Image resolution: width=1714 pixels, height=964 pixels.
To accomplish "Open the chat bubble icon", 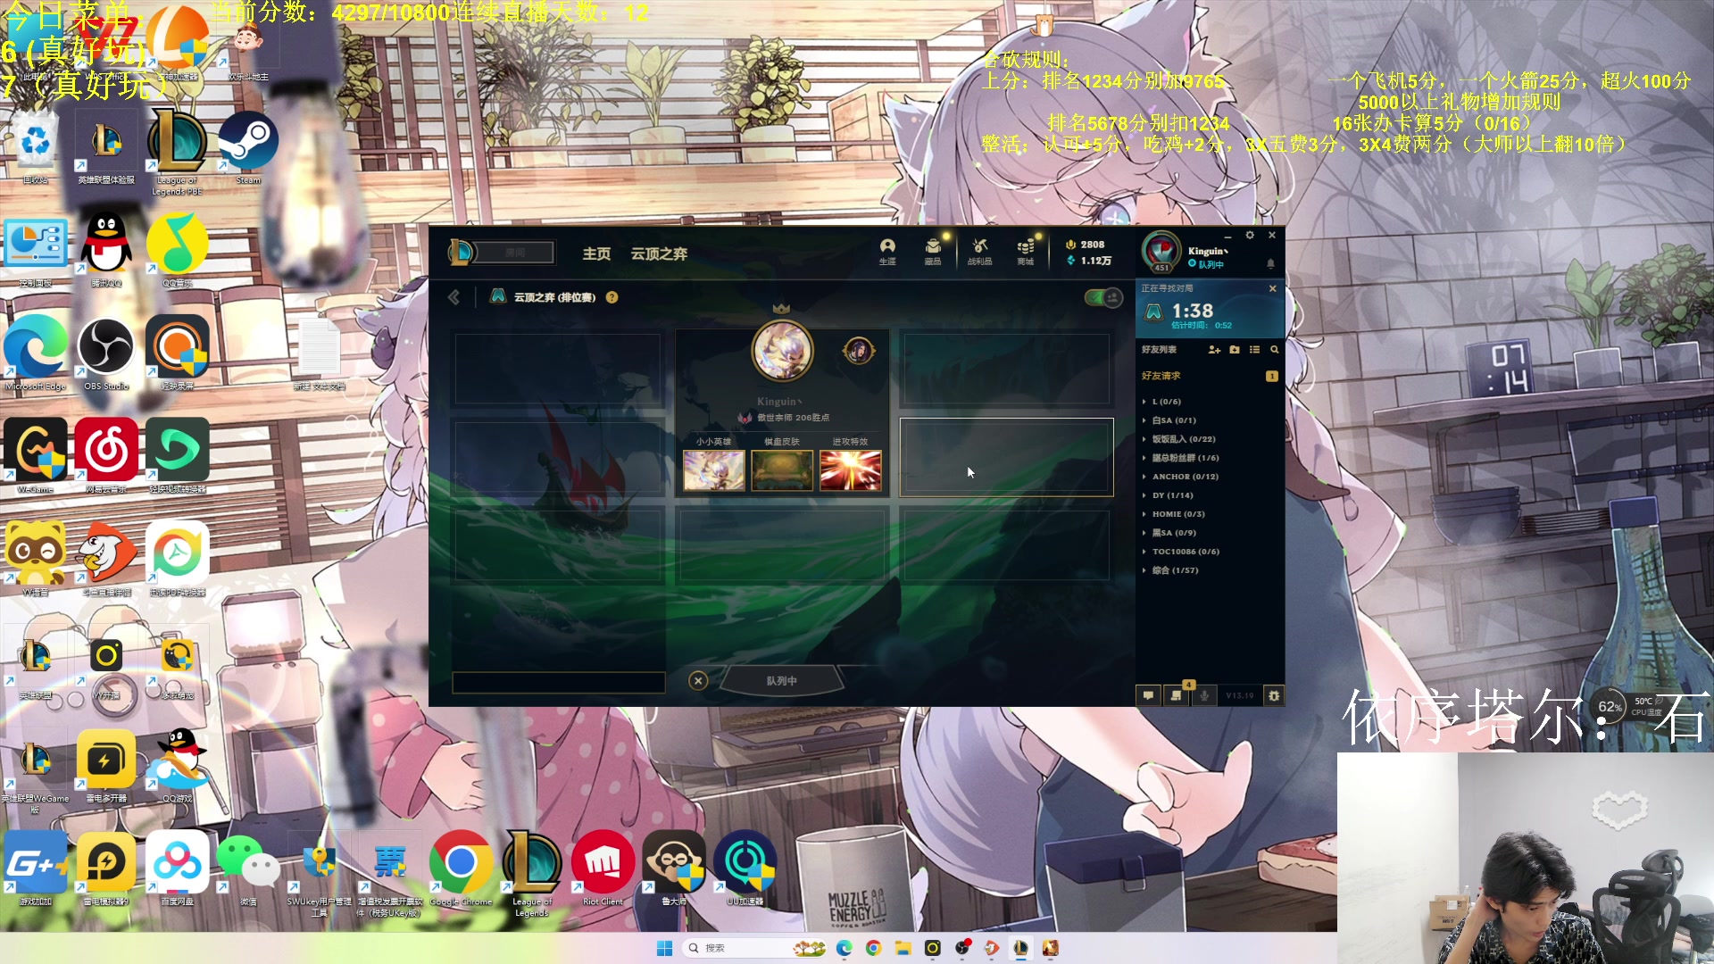I will click(1148, 695).
